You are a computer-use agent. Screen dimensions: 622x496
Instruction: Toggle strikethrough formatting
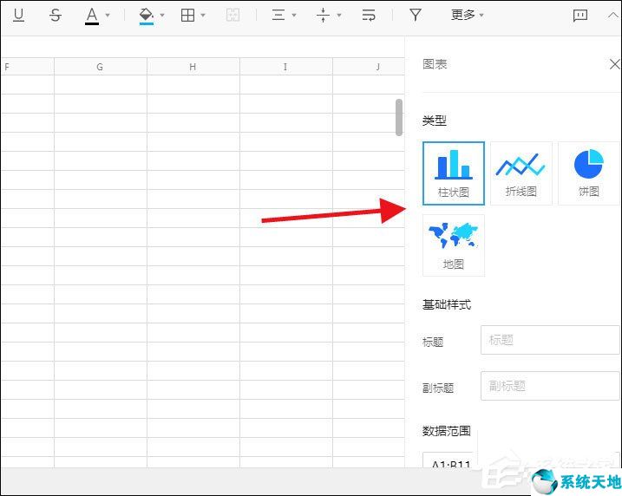(56, 16)
